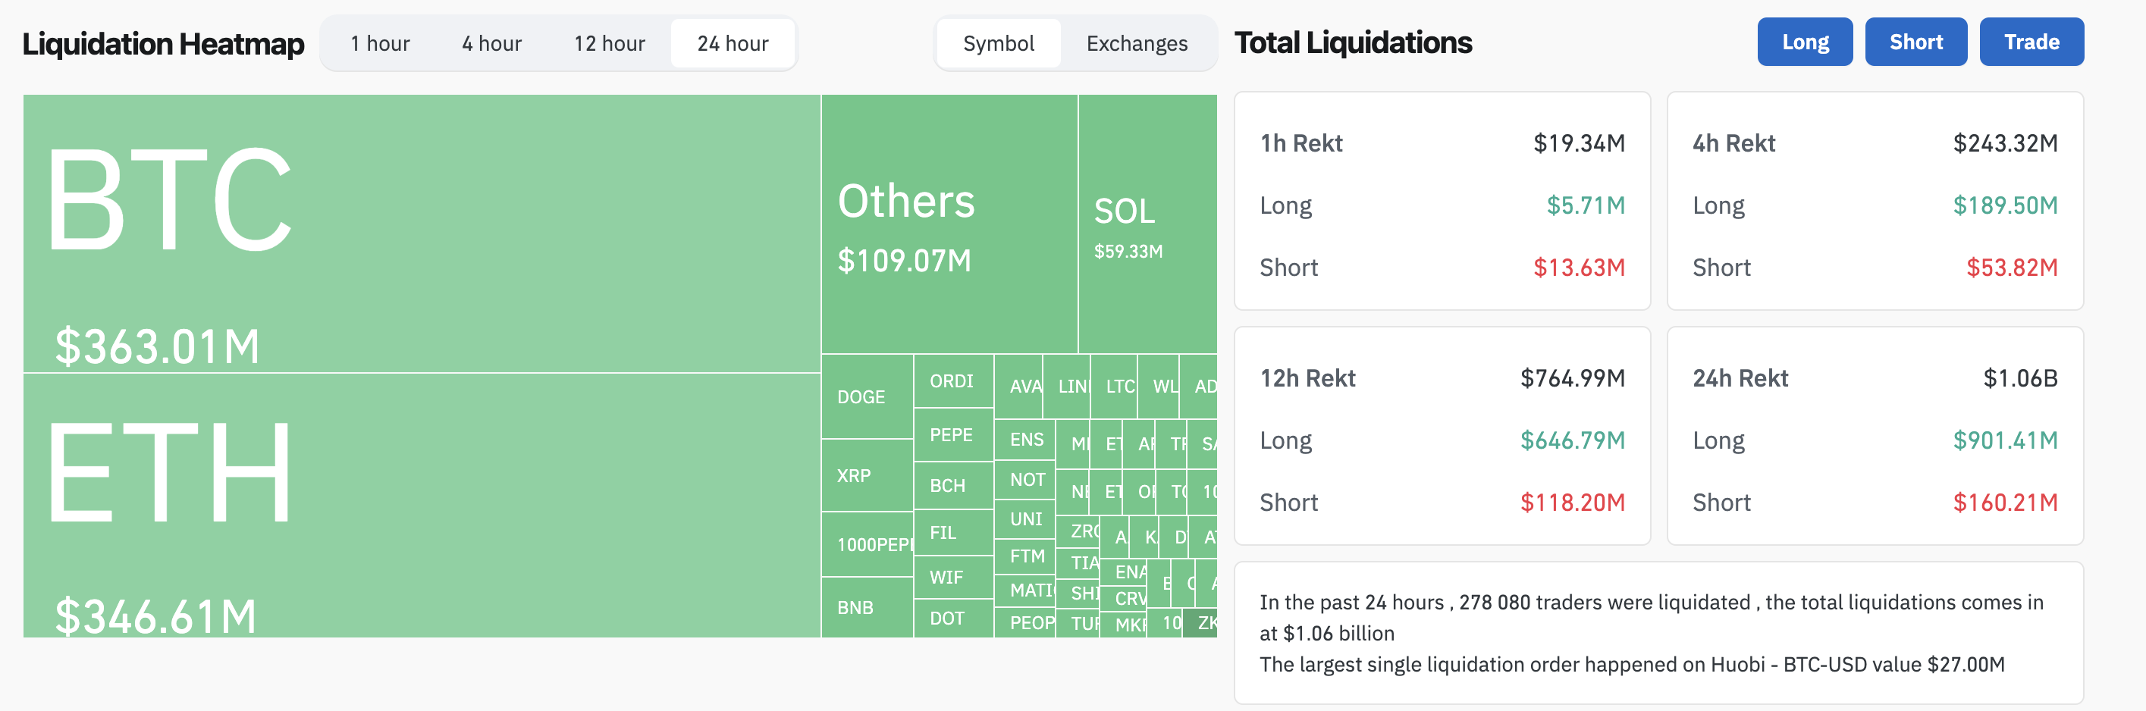
Task: Switch to the 4 hour timeframe
Action: [x=491, y=43]
